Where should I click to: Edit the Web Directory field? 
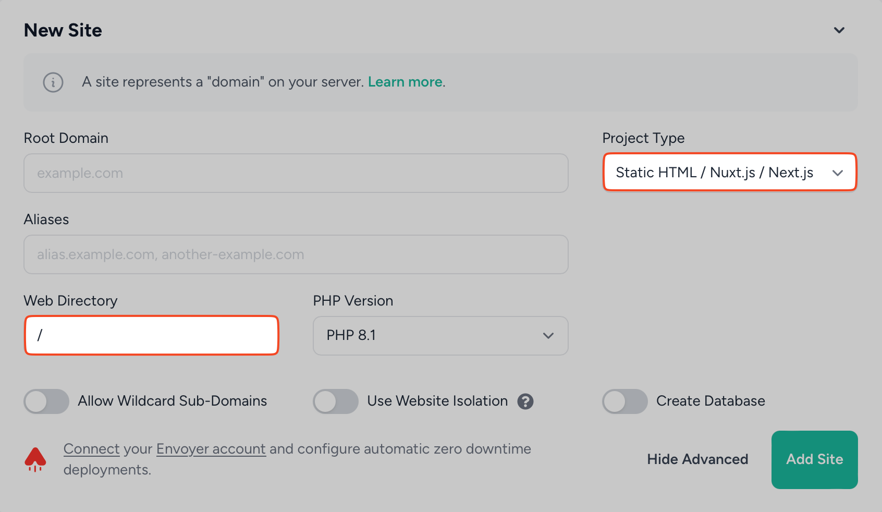point(151,335)
